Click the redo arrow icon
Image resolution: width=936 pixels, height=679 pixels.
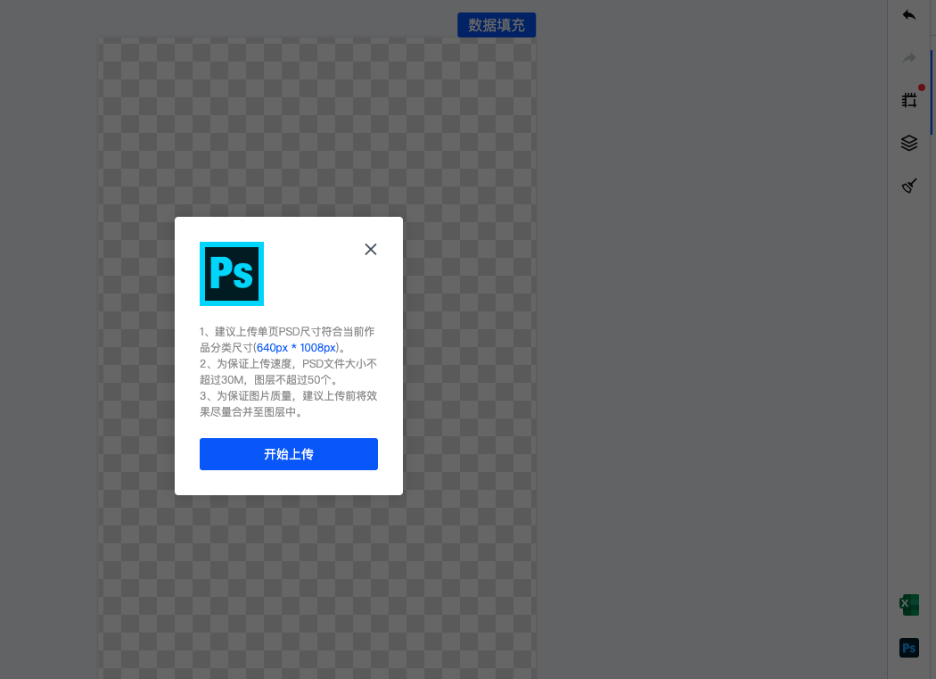[x=908, y=57]
